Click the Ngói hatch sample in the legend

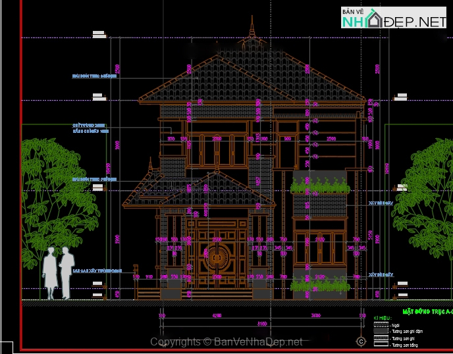pyautogui.click(x=381, y=324)
